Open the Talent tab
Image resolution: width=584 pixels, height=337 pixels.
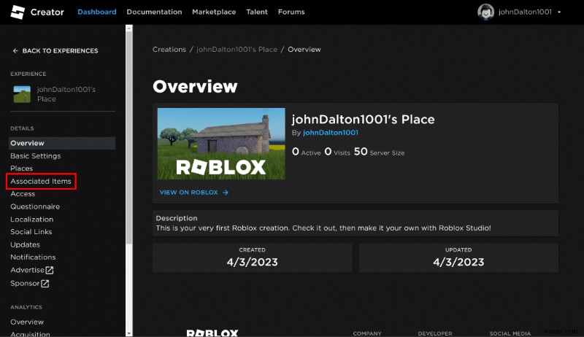click(x=257, y=12)
